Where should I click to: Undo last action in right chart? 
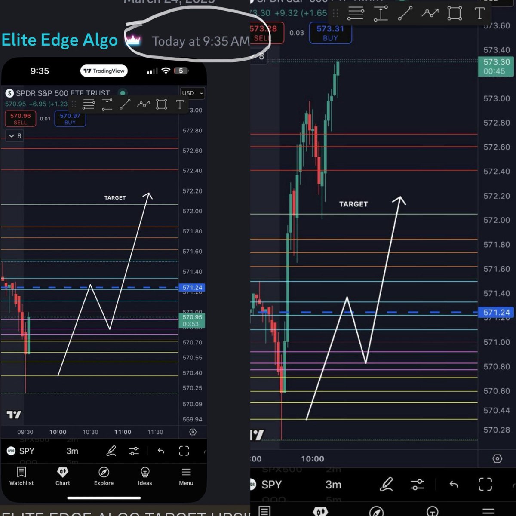click(x=454, y=485)
